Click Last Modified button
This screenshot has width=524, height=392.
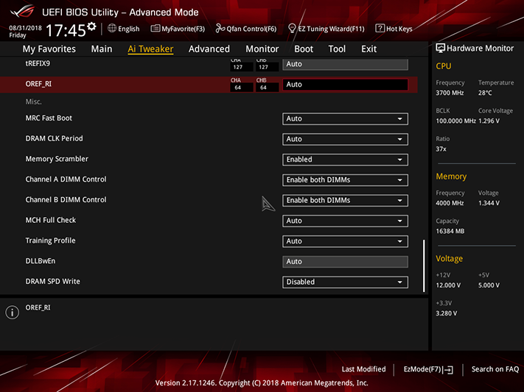363,369
